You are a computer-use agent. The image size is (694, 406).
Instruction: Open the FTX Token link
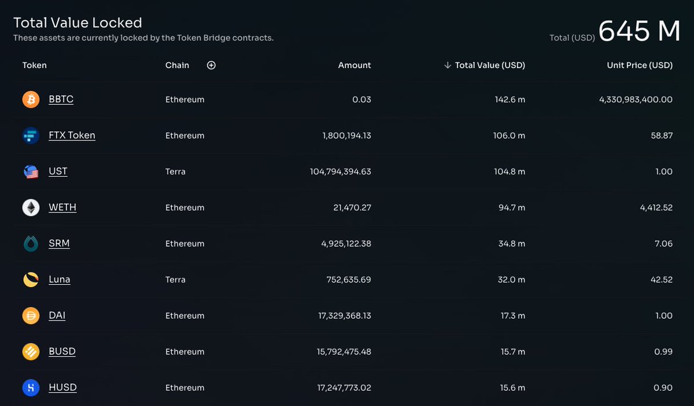coord(72,135)
